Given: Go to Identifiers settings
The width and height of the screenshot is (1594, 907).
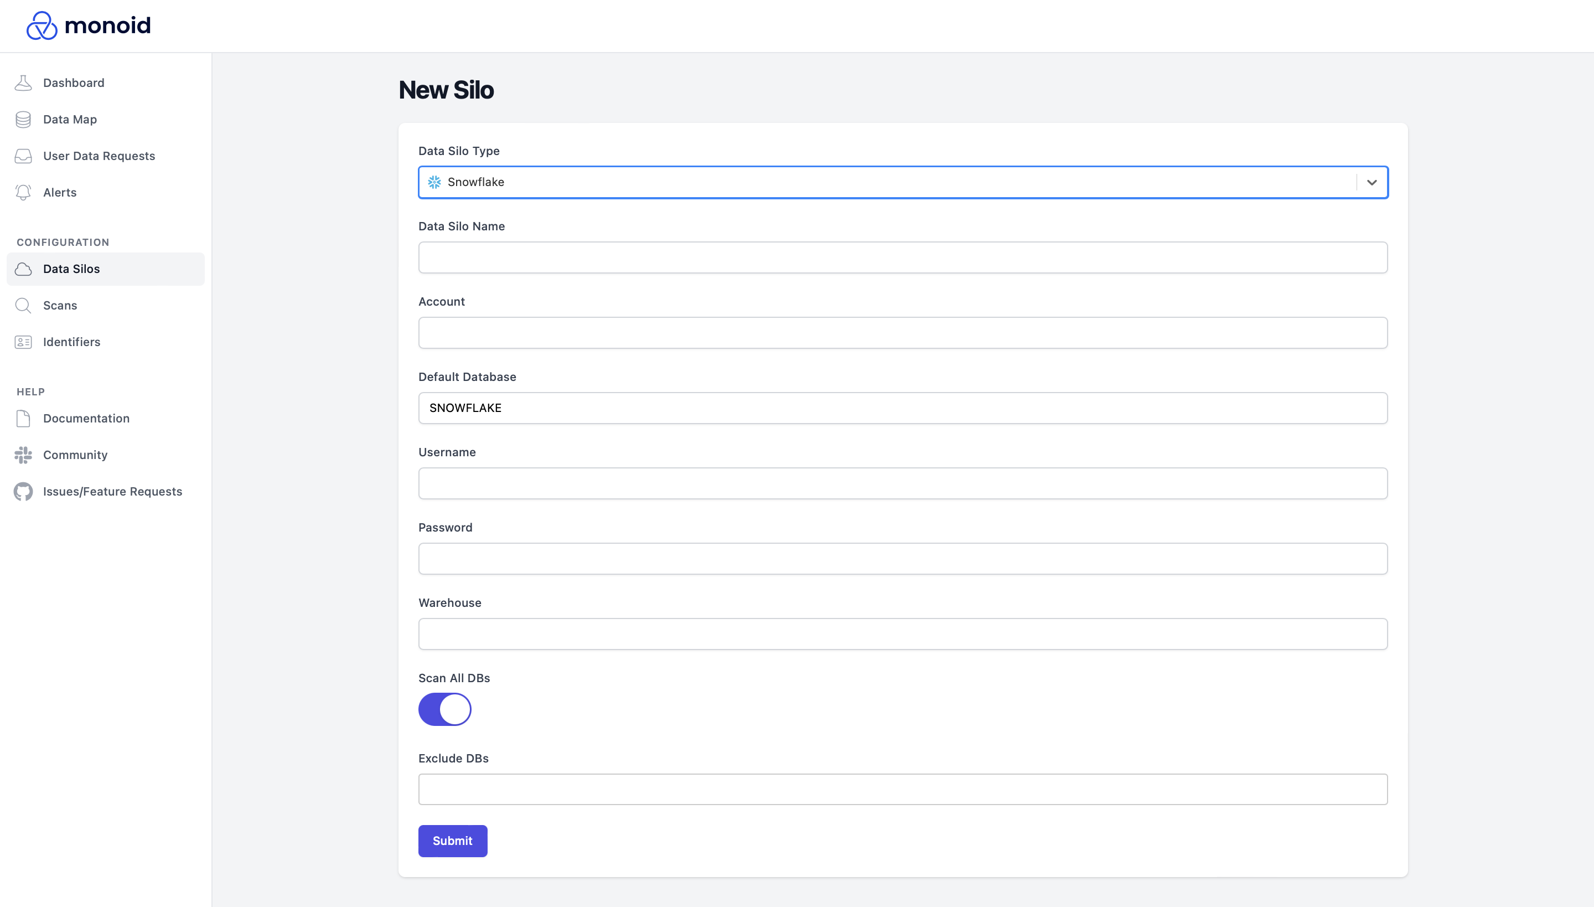Looking at the screenshot, I should 106,342.
